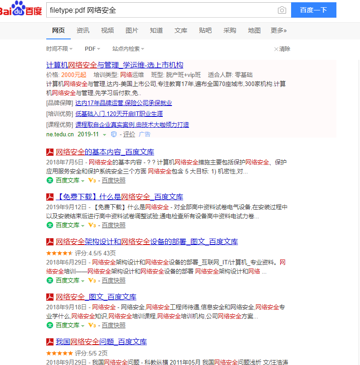Click PDF icon beside 【免费下载】什么是网络安全 result

pos(50,197)
